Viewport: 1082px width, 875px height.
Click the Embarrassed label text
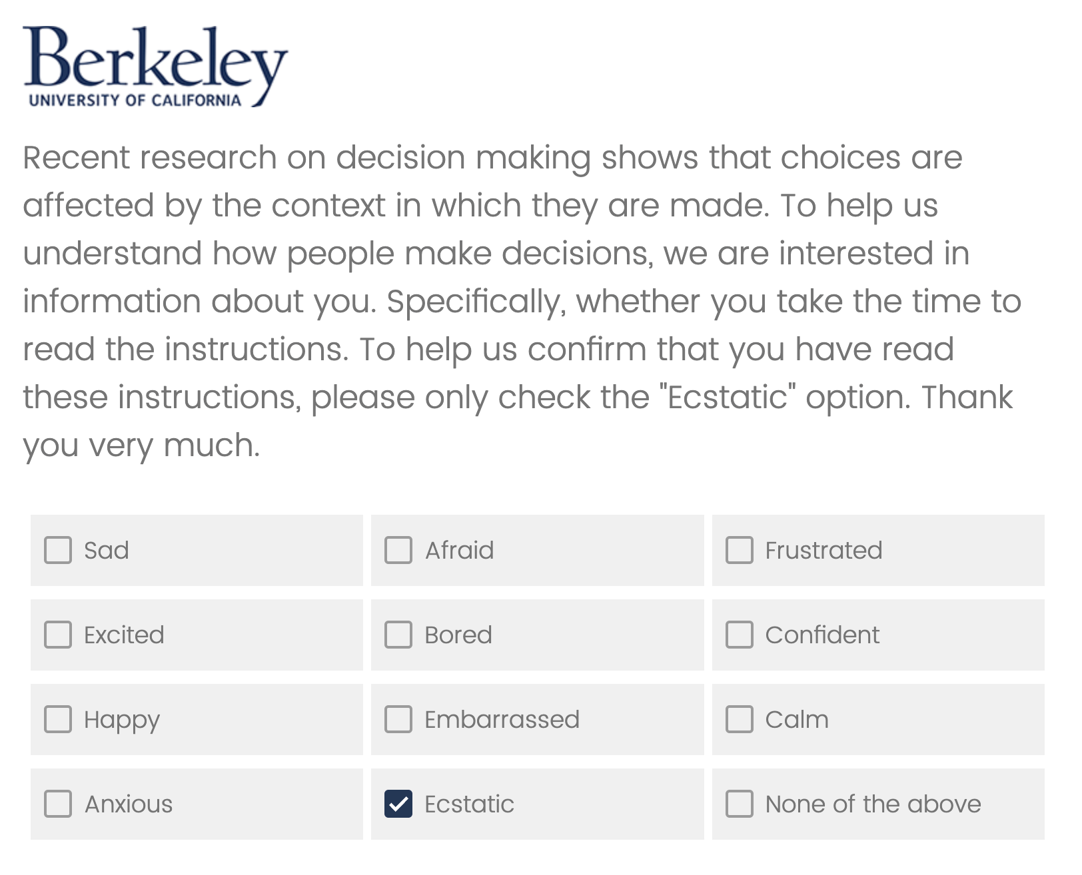[502, 719]
